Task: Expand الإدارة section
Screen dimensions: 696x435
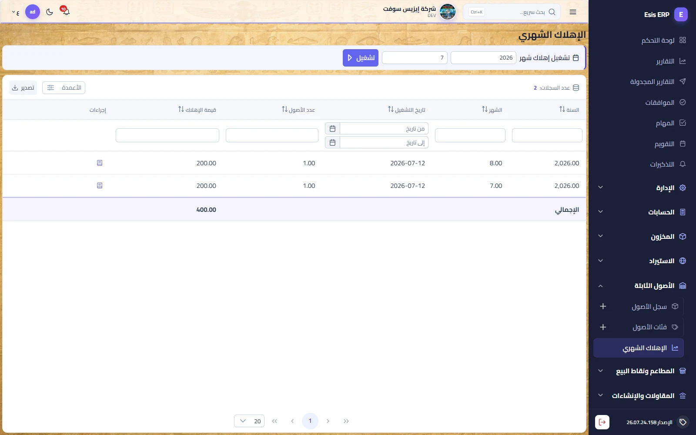Action: (642, 187)
